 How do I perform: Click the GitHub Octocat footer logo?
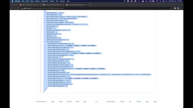tap(96, 102)
